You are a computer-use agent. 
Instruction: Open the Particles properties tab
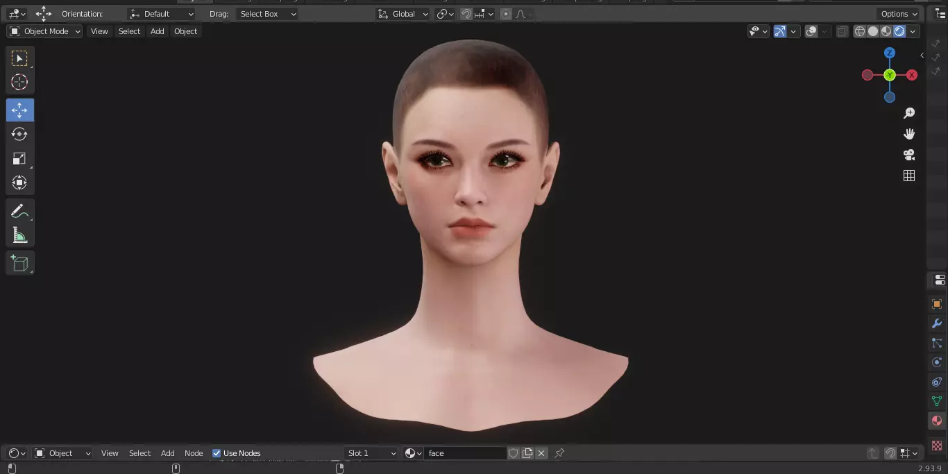click(937, 343)
